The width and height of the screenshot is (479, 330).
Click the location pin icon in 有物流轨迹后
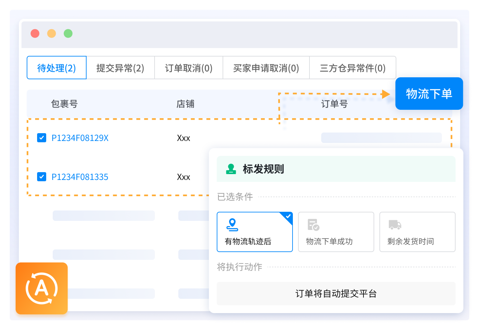(232, 224)
